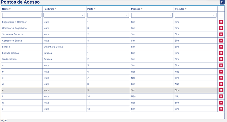Focus the Nome filter text field
This screenshot has height=122, width=227.
tap(22, 15)
